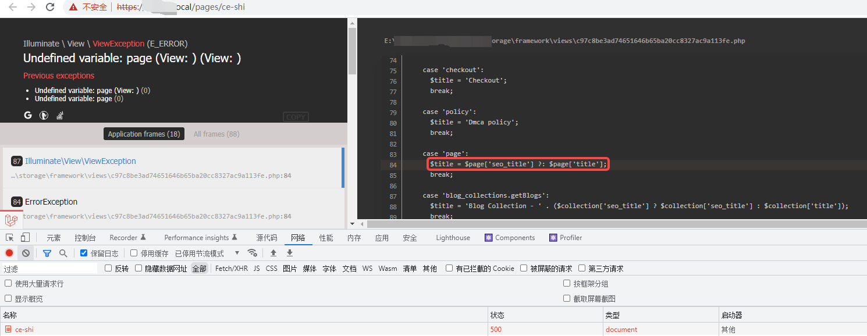The height and width of the screenshot is (336, 867).
Task: Click the Initiator (启动器) column header
Action: click(x=793, y=315)
